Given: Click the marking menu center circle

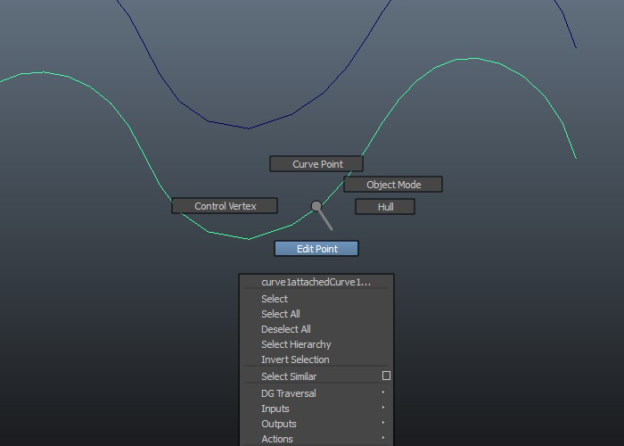Looking at the screenshot, I should (316, 206).
